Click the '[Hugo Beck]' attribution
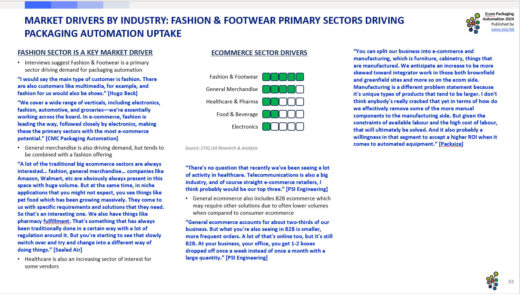Screen dimensions: 520x294 122,93
